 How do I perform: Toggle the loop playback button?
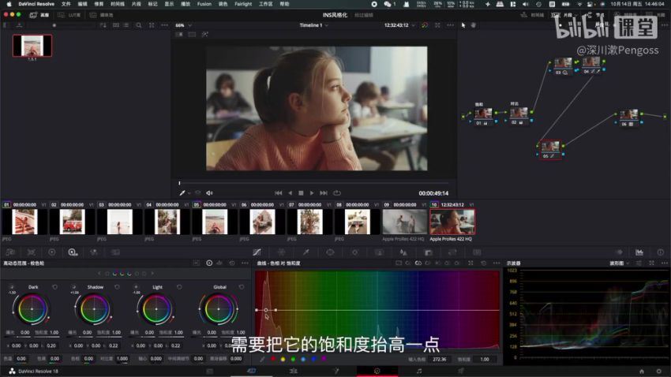(337, 192)
